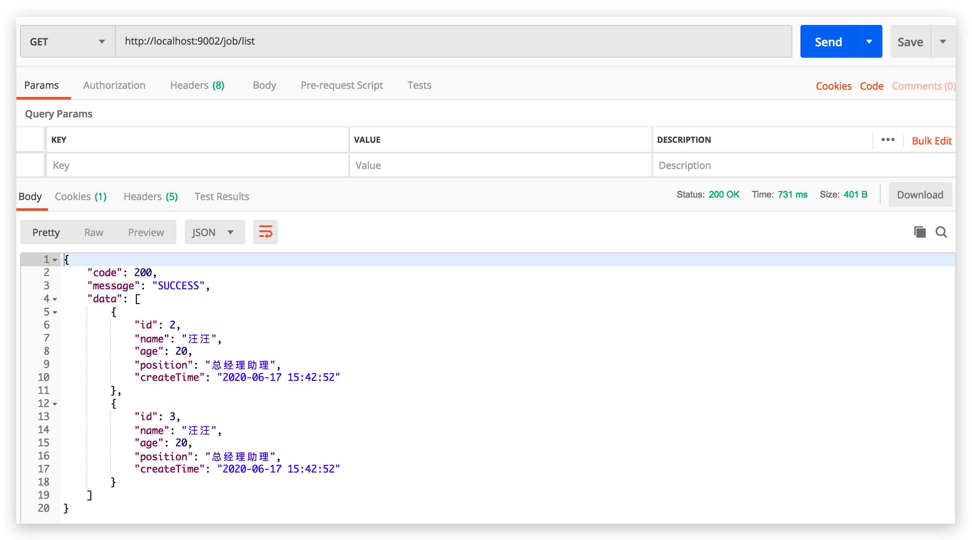Click the copy response to clipboard icon
Image resolution: width=972 pixels, height=540 pixels.
point(920,232)
